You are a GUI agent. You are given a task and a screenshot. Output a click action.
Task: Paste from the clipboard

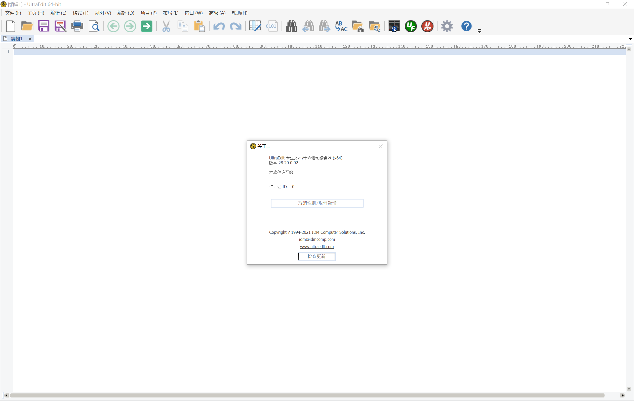pos(199,26)
